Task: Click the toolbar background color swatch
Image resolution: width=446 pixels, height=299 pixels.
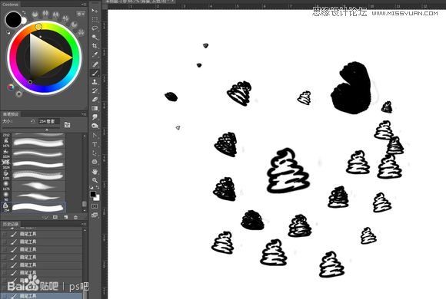Action: point(98,198)
